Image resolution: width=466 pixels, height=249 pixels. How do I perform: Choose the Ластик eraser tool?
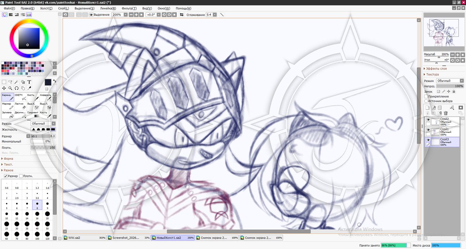[20, 106]
